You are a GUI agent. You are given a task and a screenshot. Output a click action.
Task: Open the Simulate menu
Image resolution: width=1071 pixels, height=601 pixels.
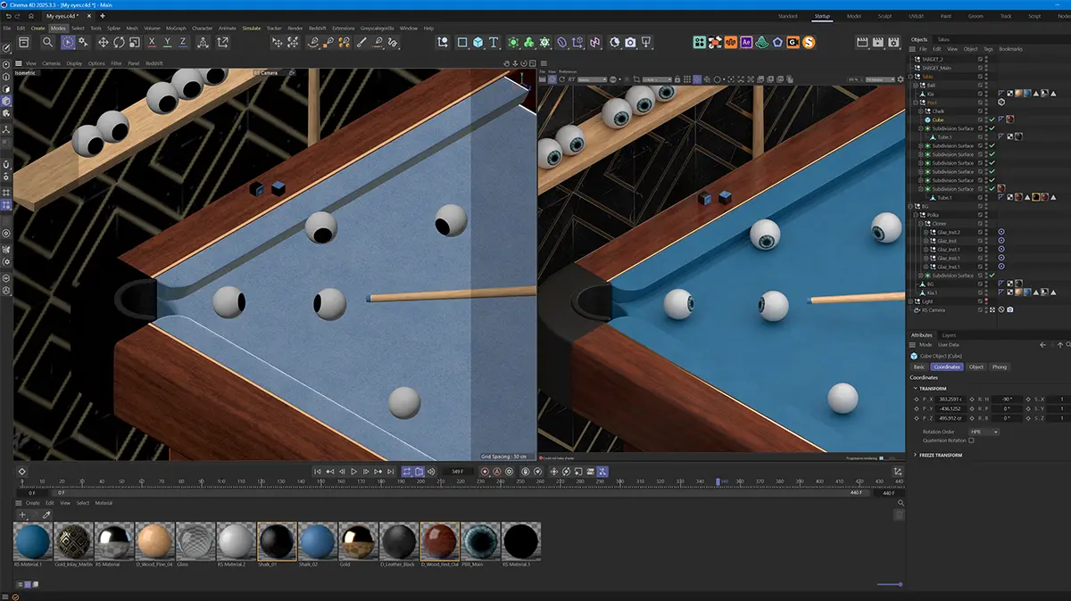(252, 28)
